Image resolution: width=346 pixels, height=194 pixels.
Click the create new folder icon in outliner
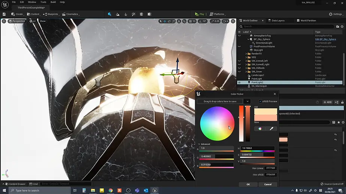(x=338, y=27)
